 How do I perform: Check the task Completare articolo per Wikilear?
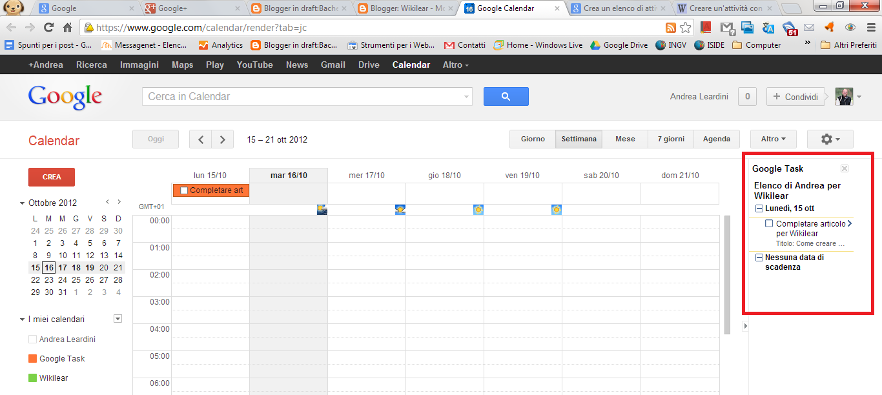pos(768,223)
